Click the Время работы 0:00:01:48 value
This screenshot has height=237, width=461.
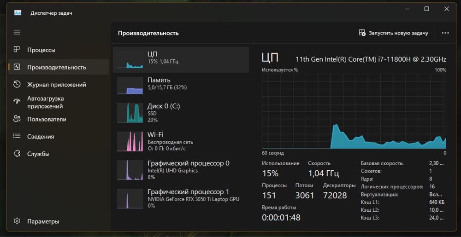281,217
